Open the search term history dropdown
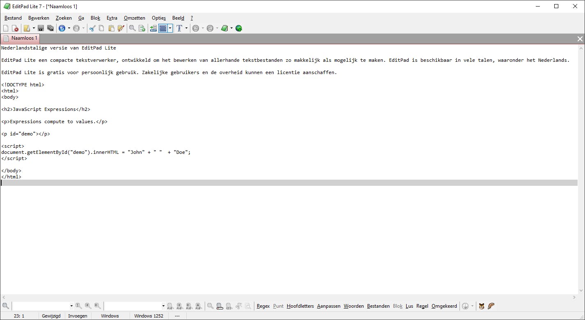This screenshot has width=585, height=320. [x=71, y=306]
